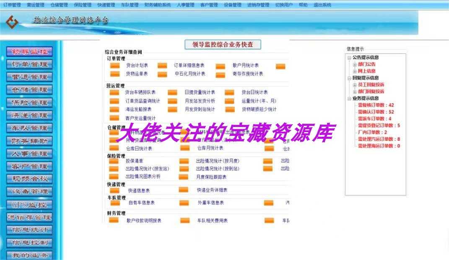Viewport: 449px width, 260px height.
Task: Open the 车队相关费用表 report link
Action: coord(212,221)
